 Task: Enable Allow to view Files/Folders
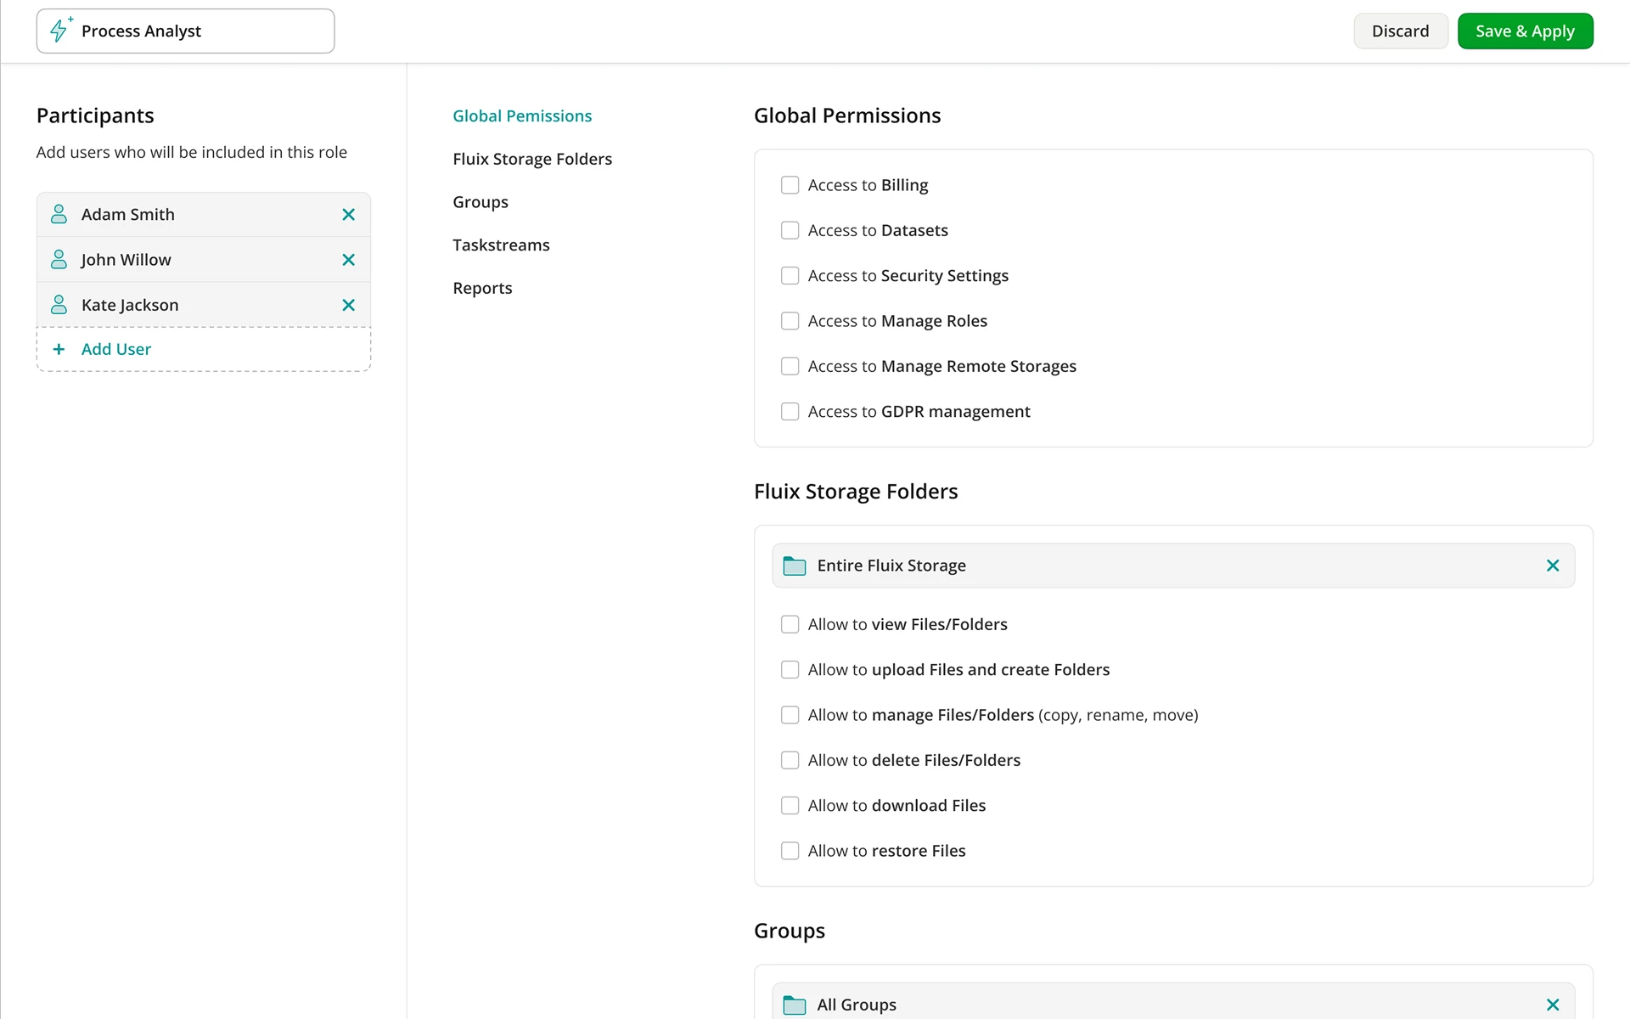(x=790, y=624)
